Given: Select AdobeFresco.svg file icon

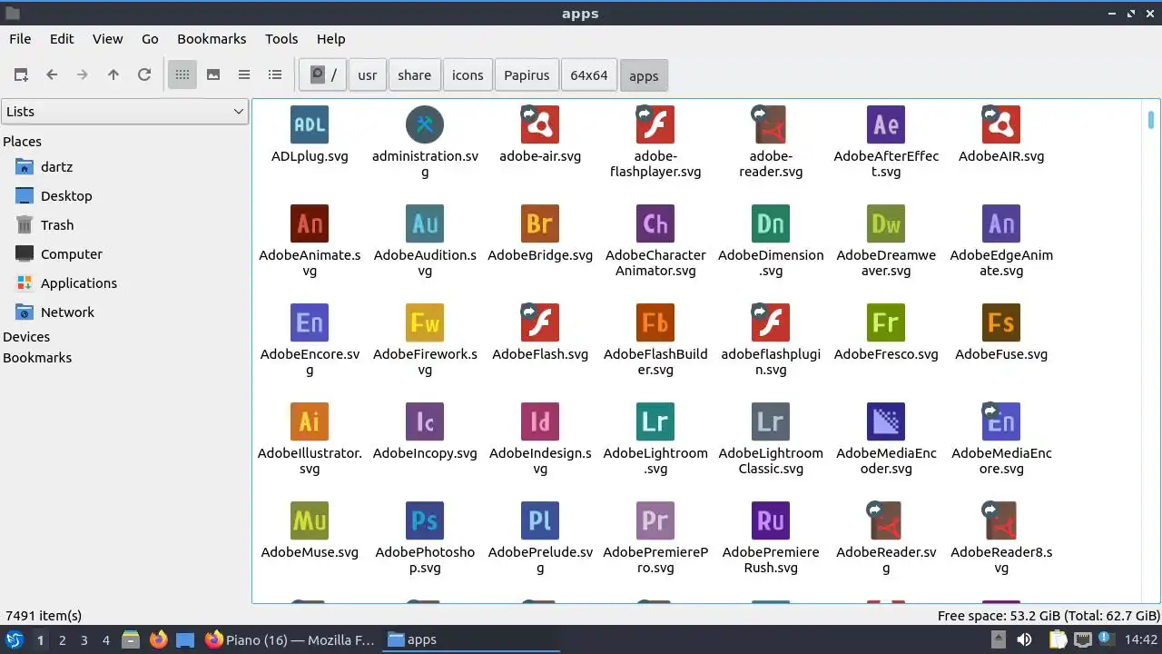Looking at the screenshot, I should 886,322.
